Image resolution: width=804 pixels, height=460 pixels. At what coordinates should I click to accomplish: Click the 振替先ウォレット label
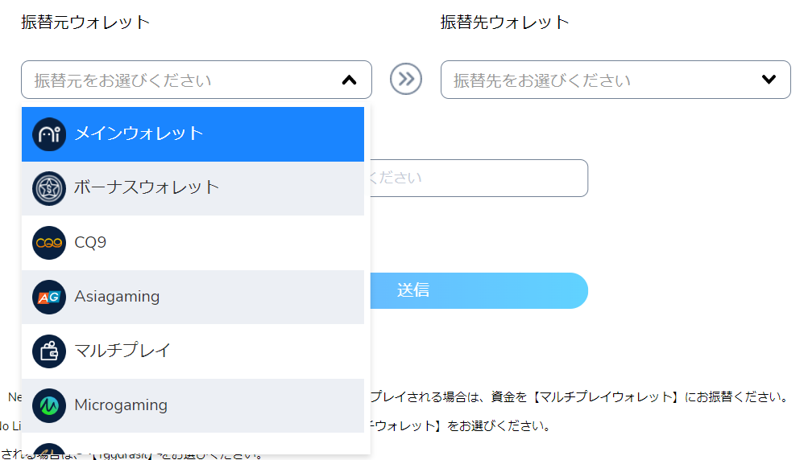[504, 22]
